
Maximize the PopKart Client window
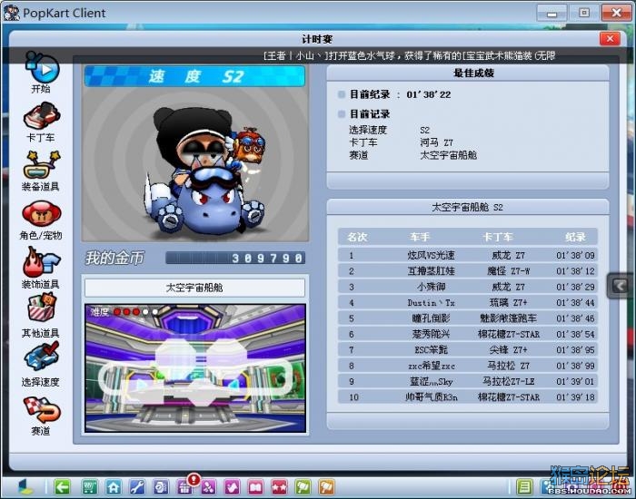click(x=583, y=13)
